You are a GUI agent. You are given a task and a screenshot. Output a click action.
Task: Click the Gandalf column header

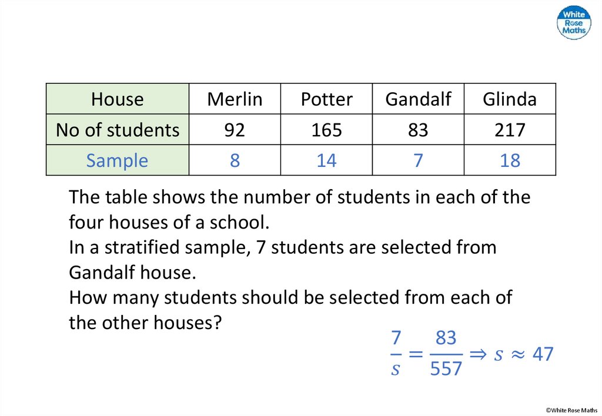[418, 99]
